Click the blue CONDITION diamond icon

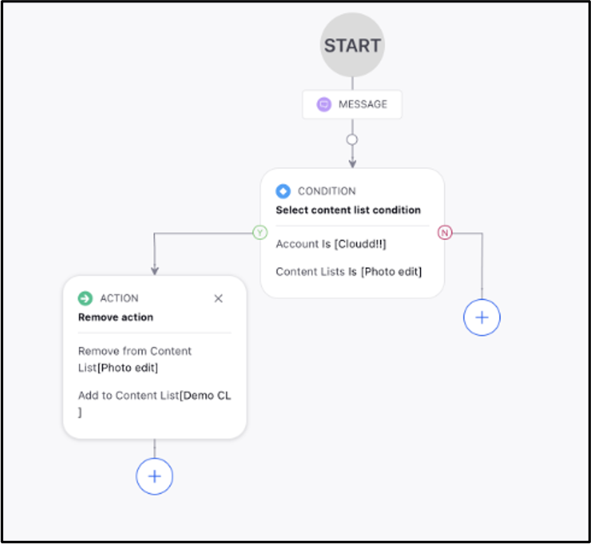[x=283, y=191]
